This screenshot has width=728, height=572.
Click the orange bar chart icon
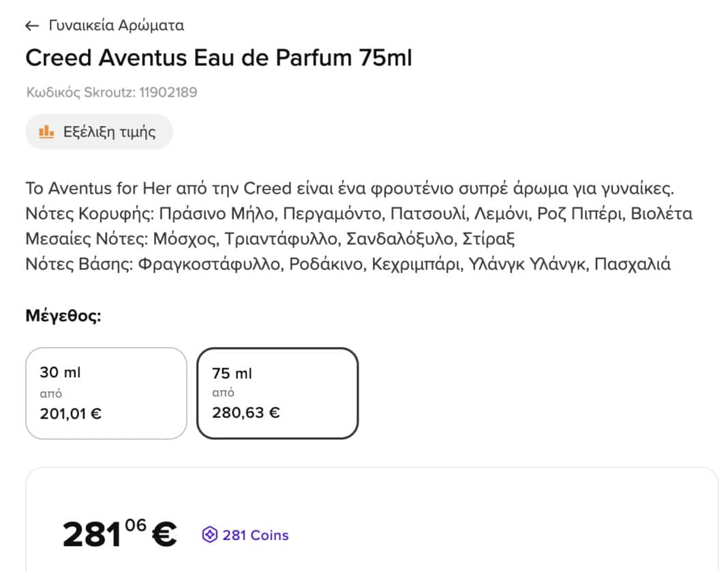(x=46, y=132)
